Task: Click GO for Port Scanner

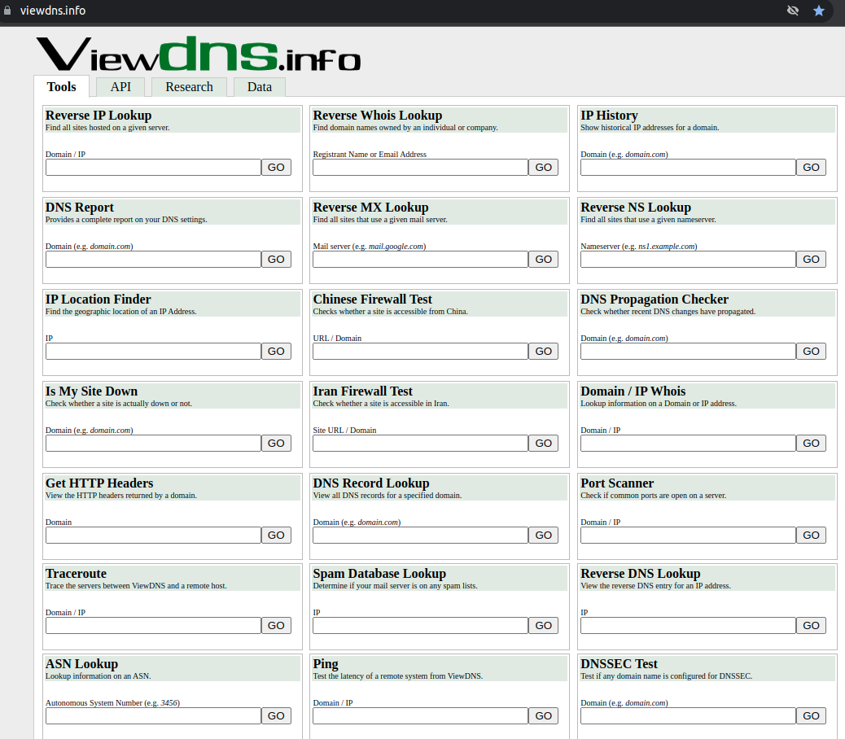Action: 811,535
